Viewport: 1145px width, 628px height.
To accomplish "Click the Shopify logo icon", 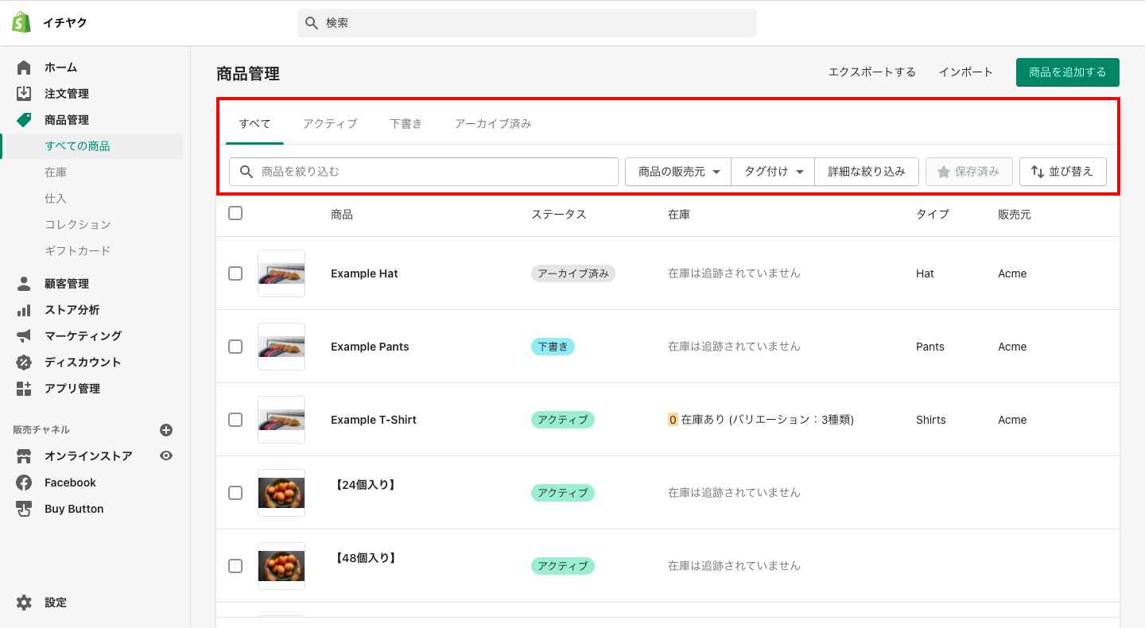I will (x=21, y=23).
